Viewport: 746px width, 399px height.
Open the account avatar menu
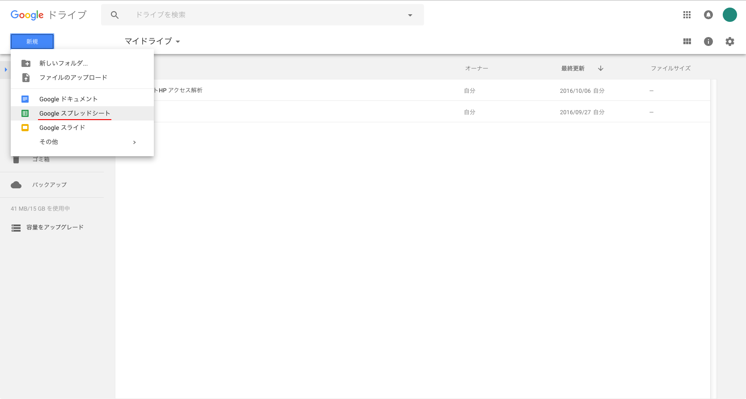(730, 15)
